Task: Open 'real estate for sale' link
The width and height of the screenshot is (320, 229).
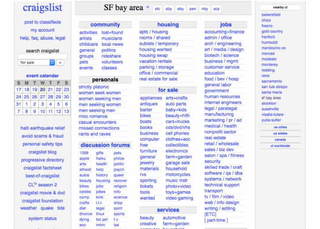Action: [x=158, y=79]
